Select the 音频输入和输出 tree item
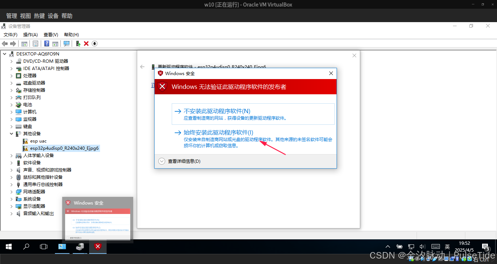This screenshot has width=497, height=264. 39,213
